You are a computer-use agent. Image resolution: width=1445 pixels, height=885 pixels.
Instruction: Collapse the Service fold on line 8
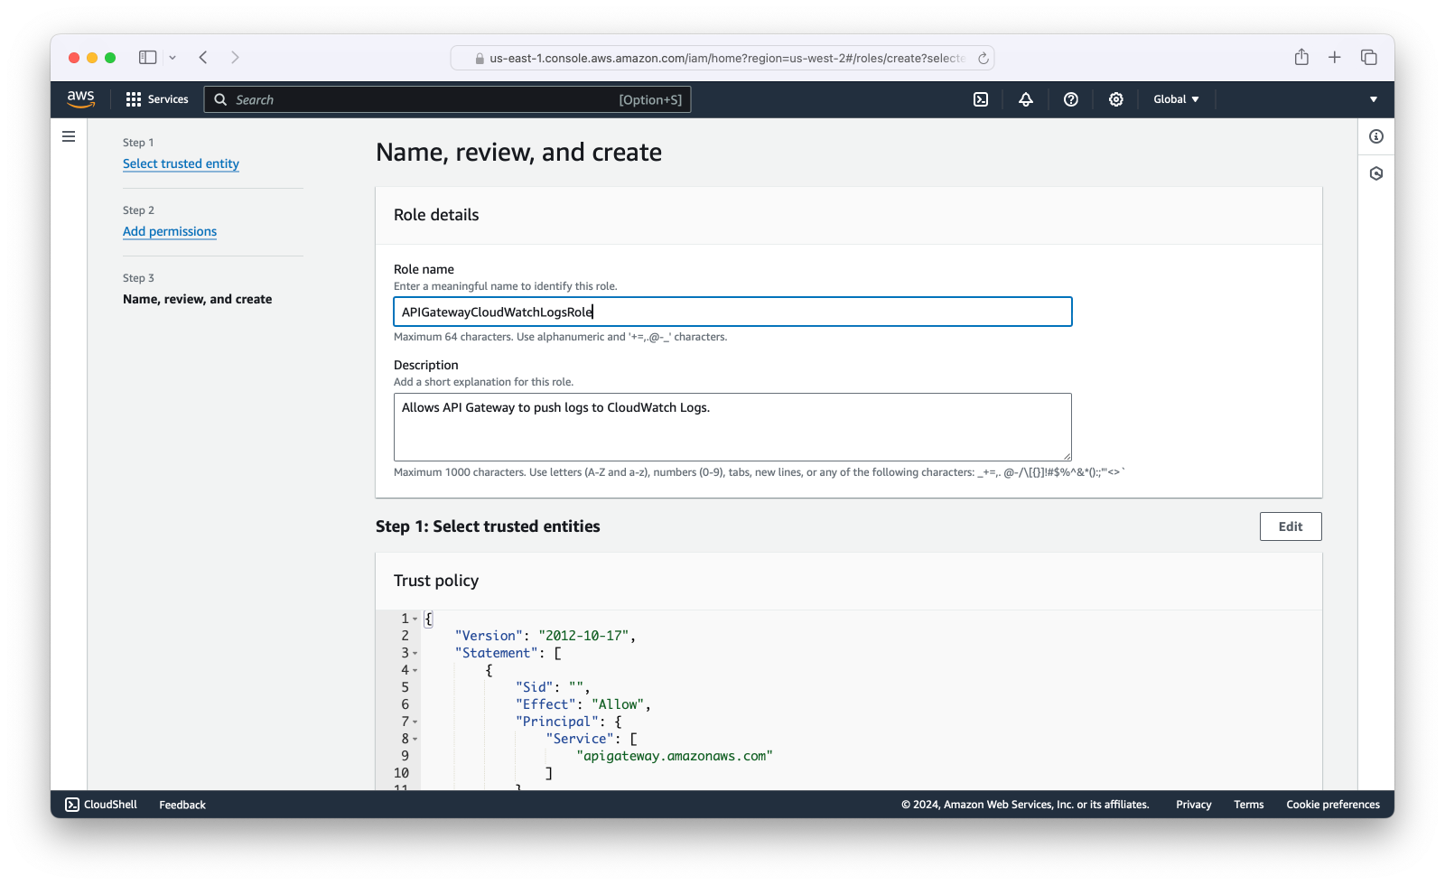(x=415, y=740)
